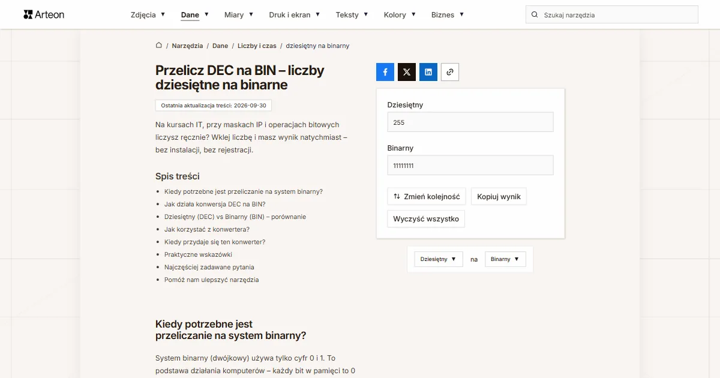
Task: Jump to 'Najczęściej zadawane pytania' section
Action: [x=209, y=267]
